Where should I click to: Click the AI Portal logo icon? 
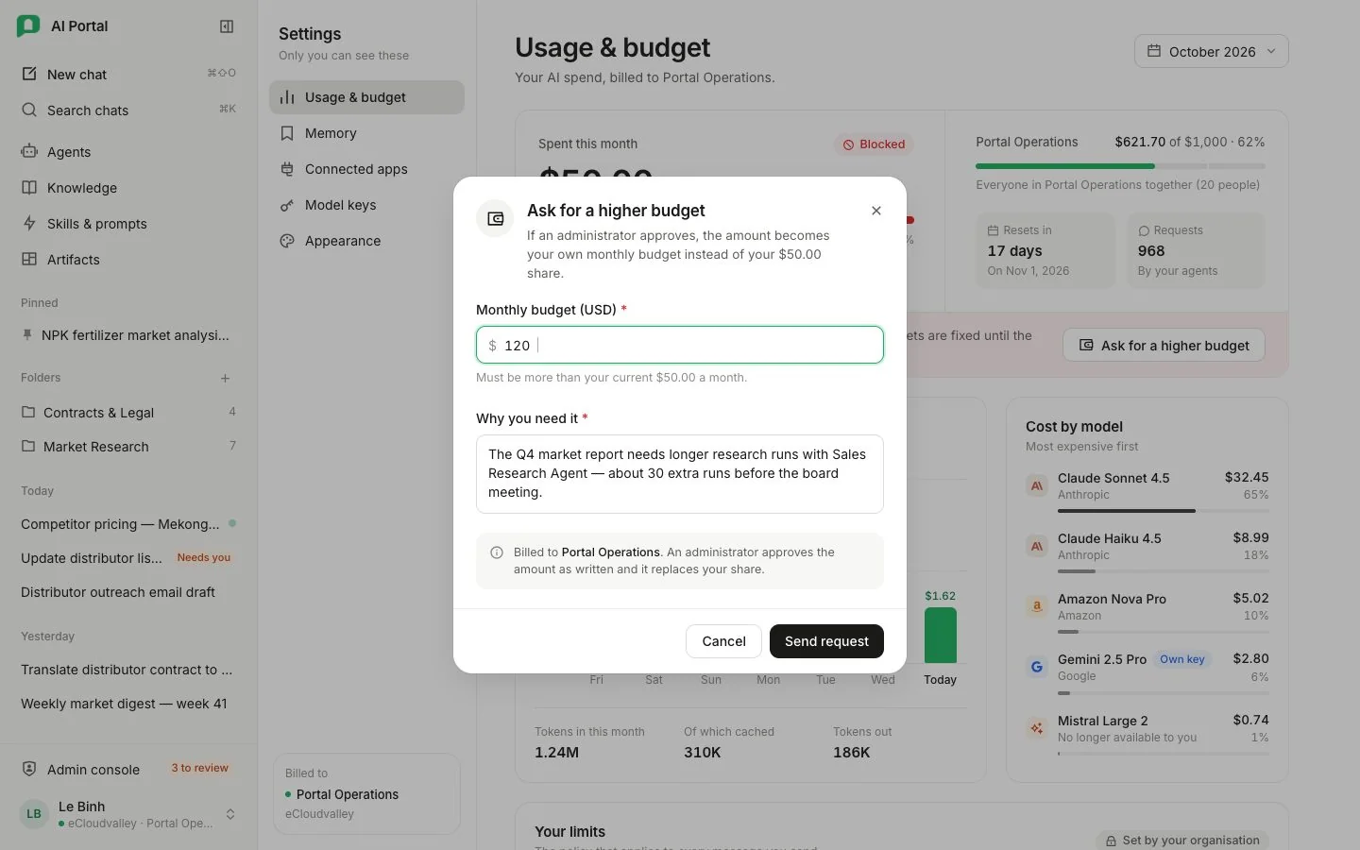28,26
